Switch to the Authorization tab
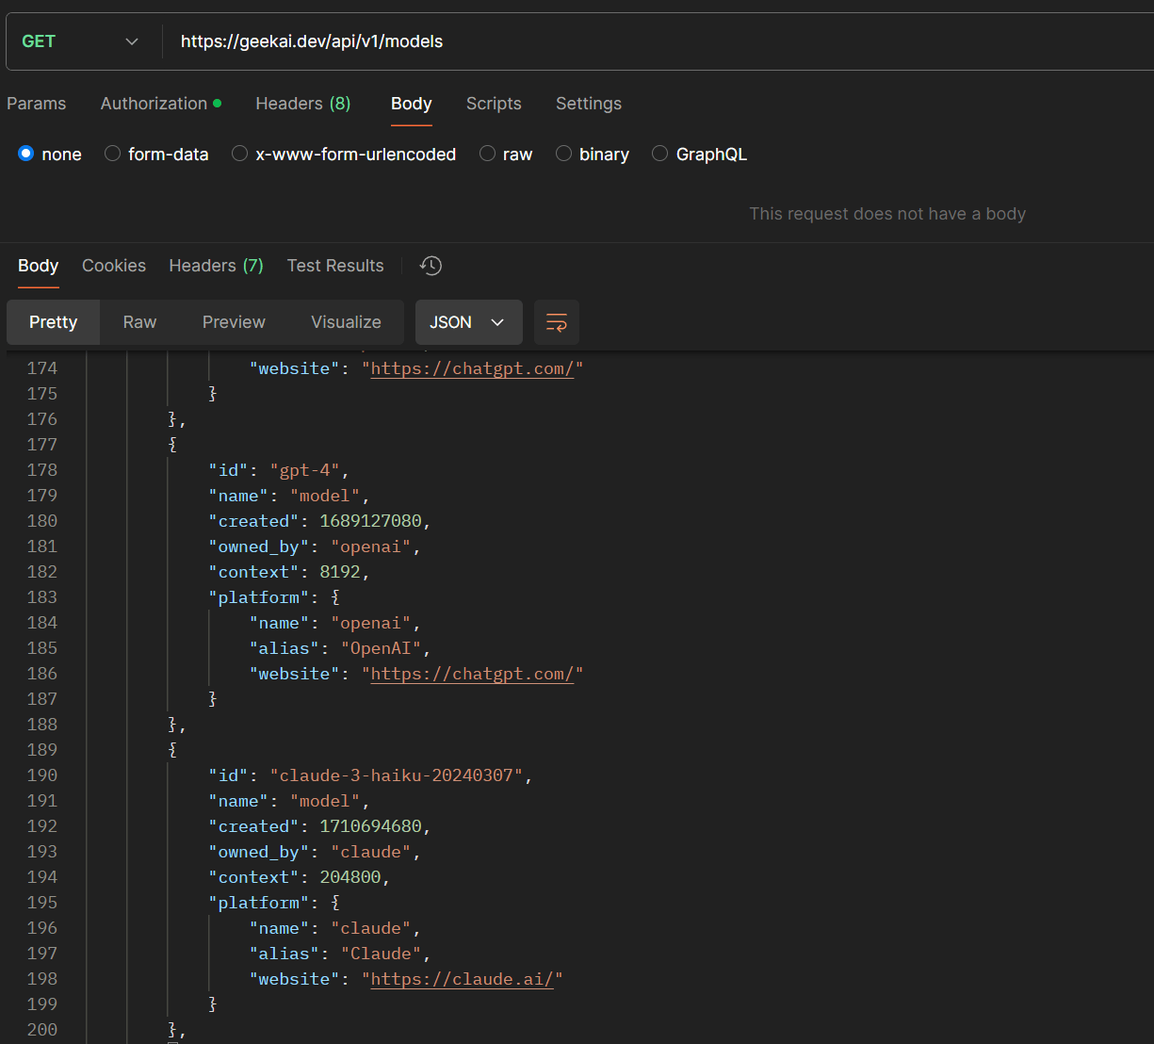Image resolution: width=1154 pixels, height=1044 pixels. 161,104
